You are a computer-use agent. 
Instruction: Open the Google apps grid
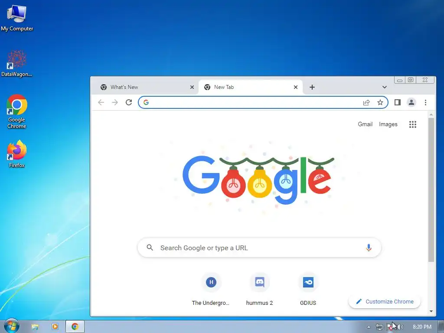click(x=413, y=124)
